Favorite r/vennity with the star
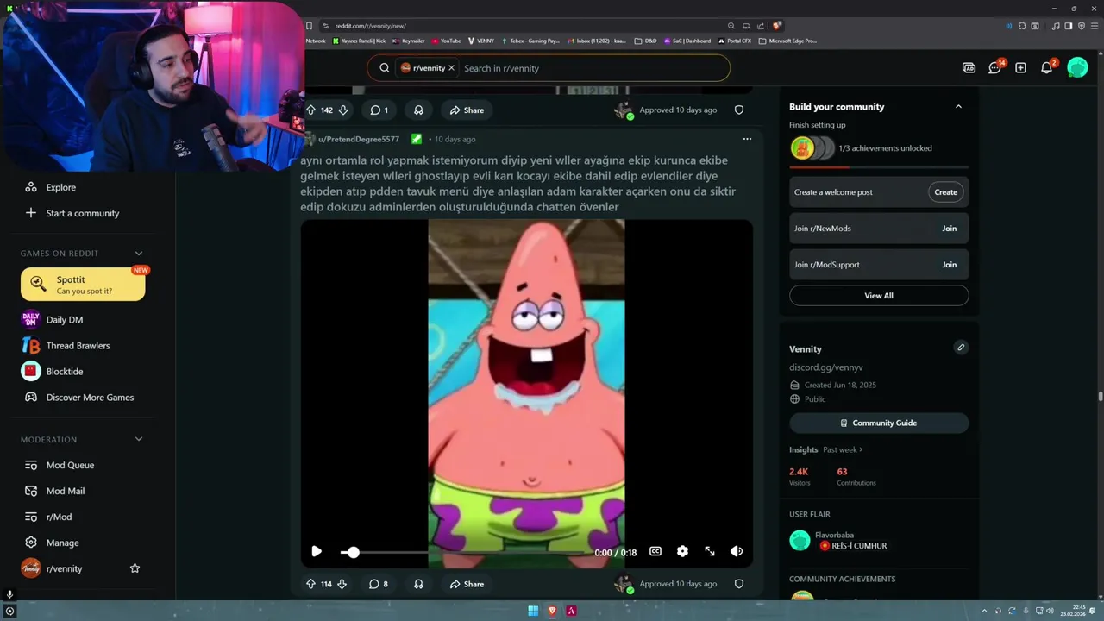 click(135, 568)
